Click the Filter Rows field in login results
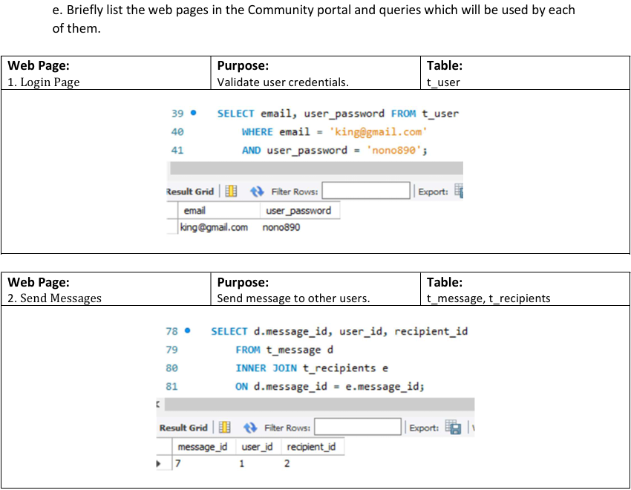Viewport: 631px width, 490px height. (x=365, y=192)
